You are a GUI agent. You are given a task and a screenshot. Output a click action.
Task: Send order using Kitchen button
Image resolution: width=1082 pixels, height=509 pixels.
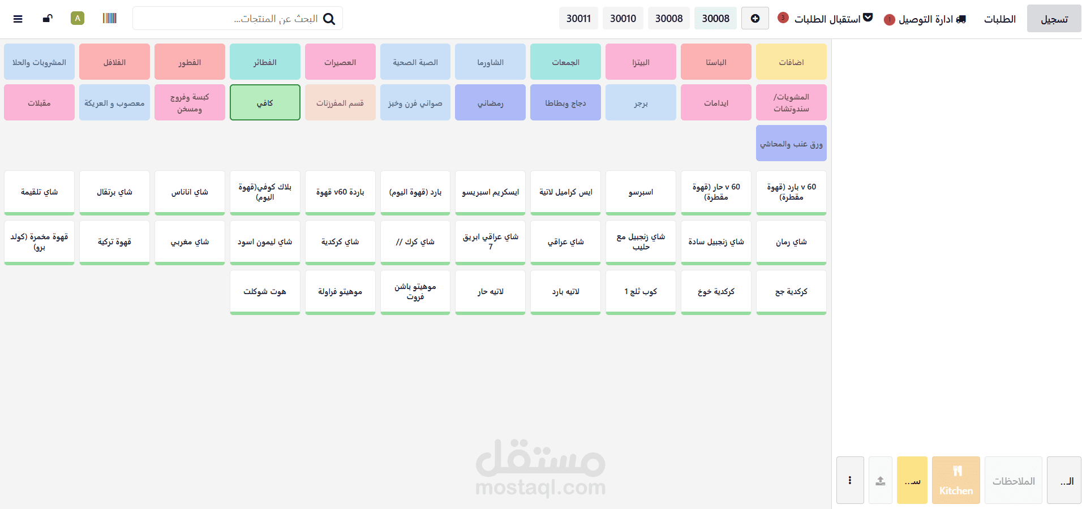pos(956,480)
